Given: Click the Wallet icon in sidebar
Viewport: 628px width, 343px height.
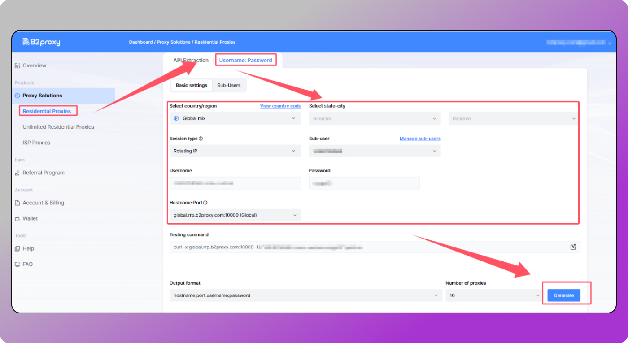Looking at the screenshot, I should (x=17, y=218).
